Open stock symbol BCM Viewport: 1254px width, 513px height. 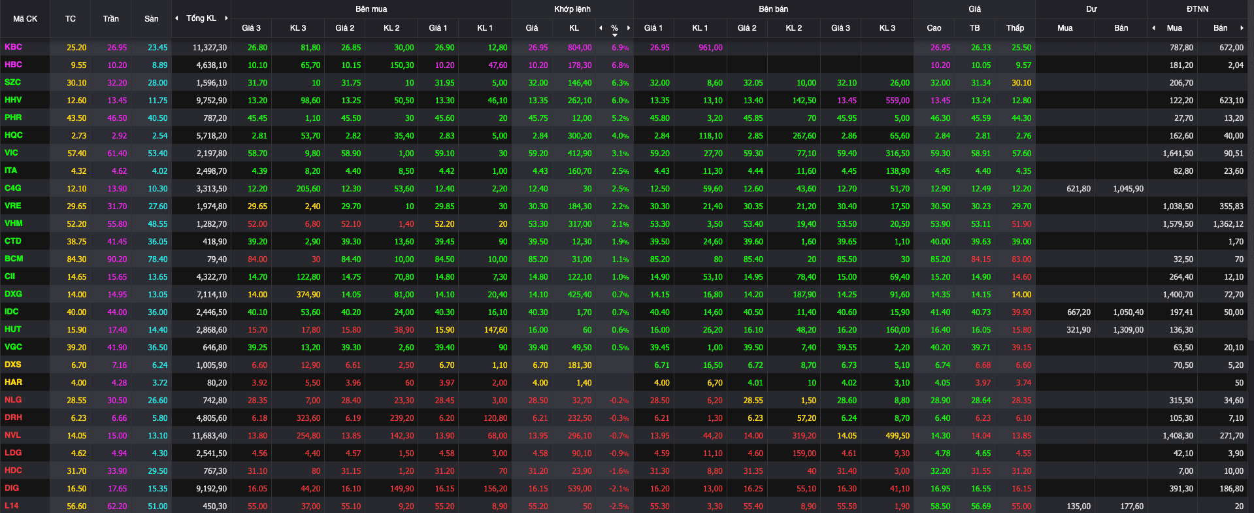14,259
